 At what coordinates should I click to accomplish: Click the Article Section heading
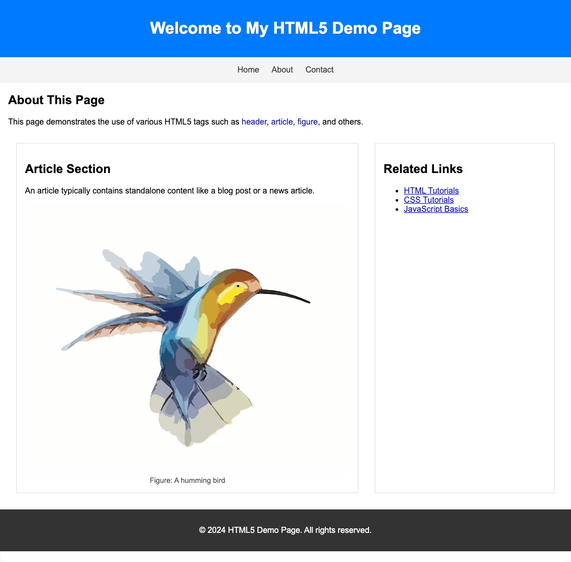point(67,169)
